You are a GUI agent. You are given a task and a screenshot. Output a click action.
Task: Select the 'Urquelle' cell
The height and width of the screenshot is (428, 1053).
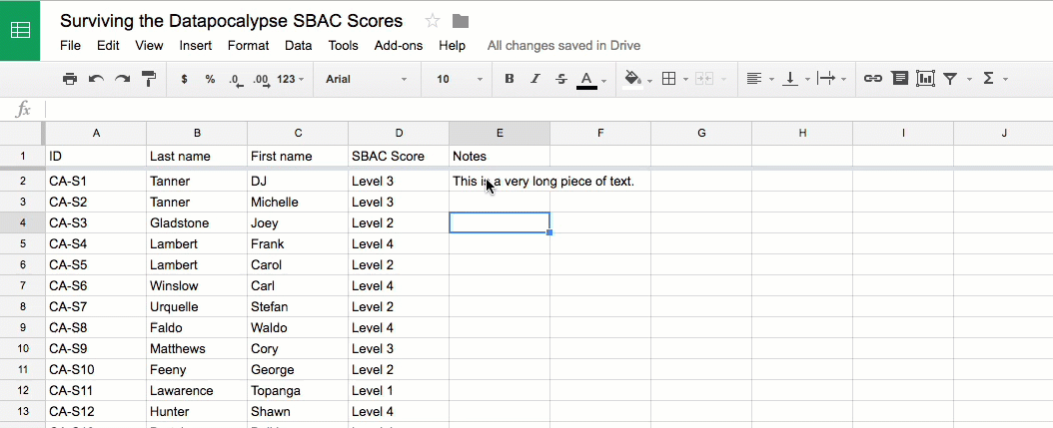tap(197, 306)
